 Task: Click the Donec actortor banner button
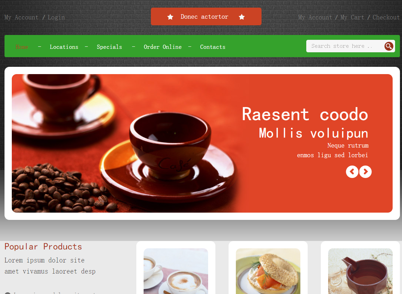(x=206, y=16)
